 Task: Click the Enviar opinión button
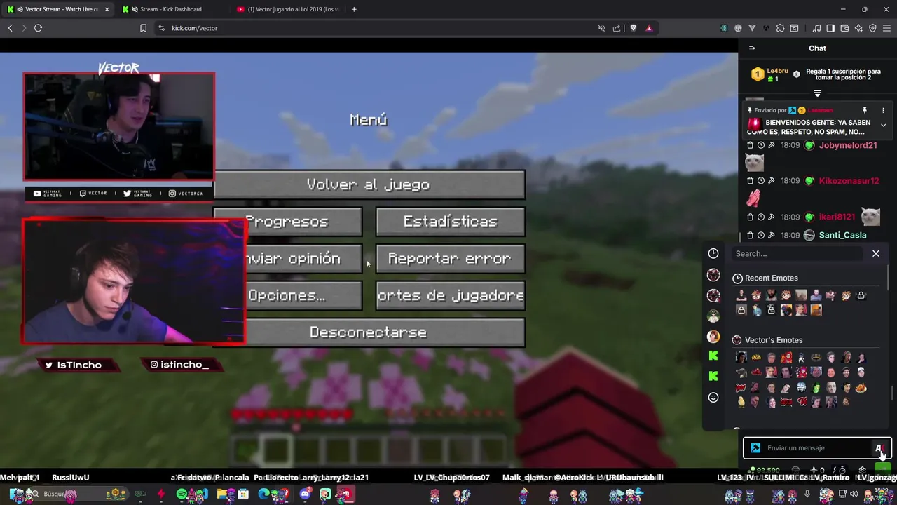coord(287,259)
